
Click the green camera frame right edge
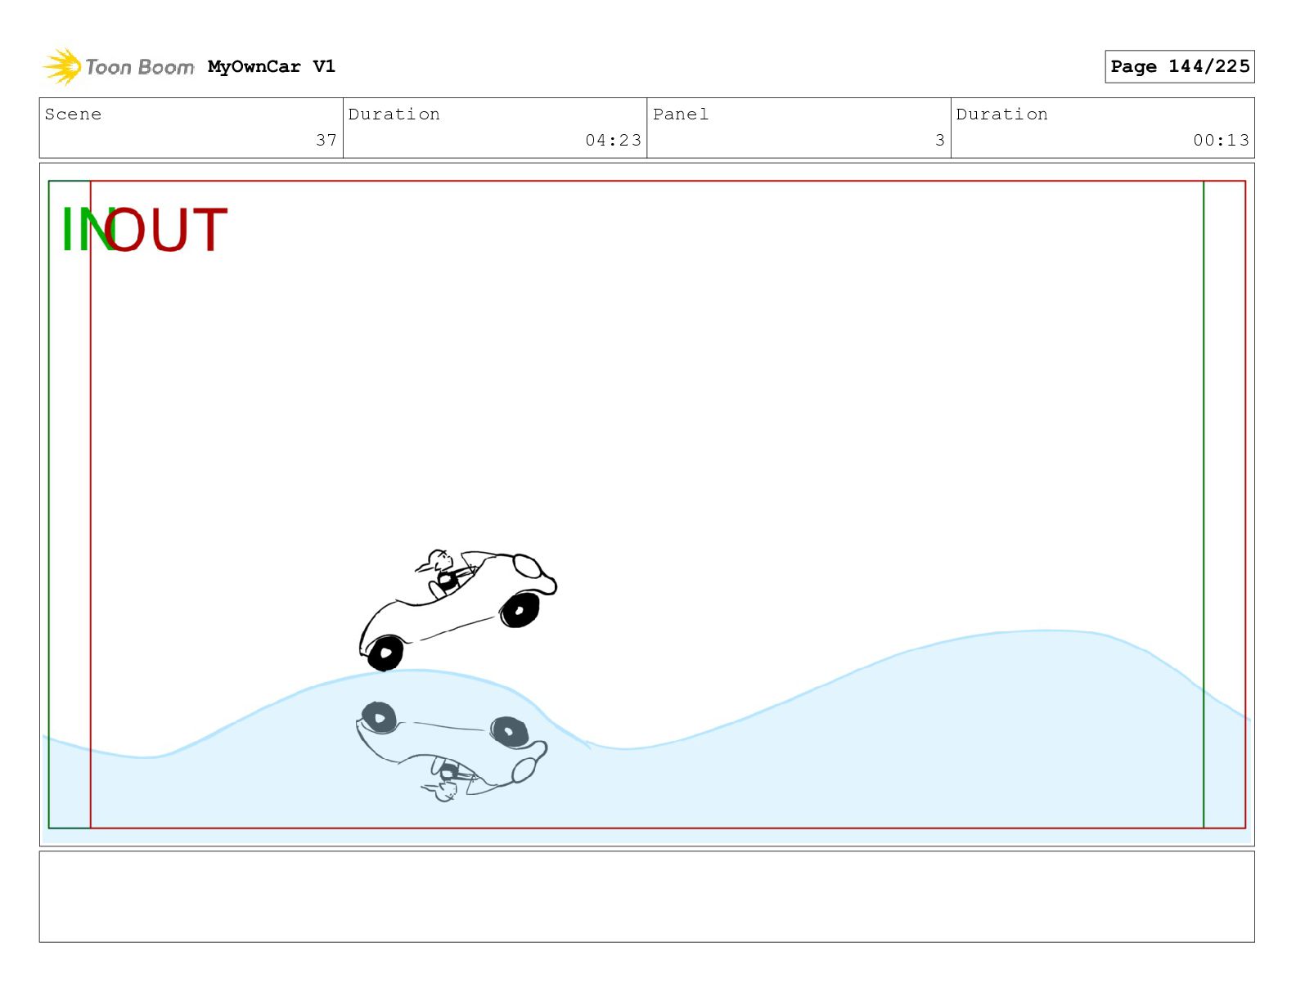pos(1204,505)
